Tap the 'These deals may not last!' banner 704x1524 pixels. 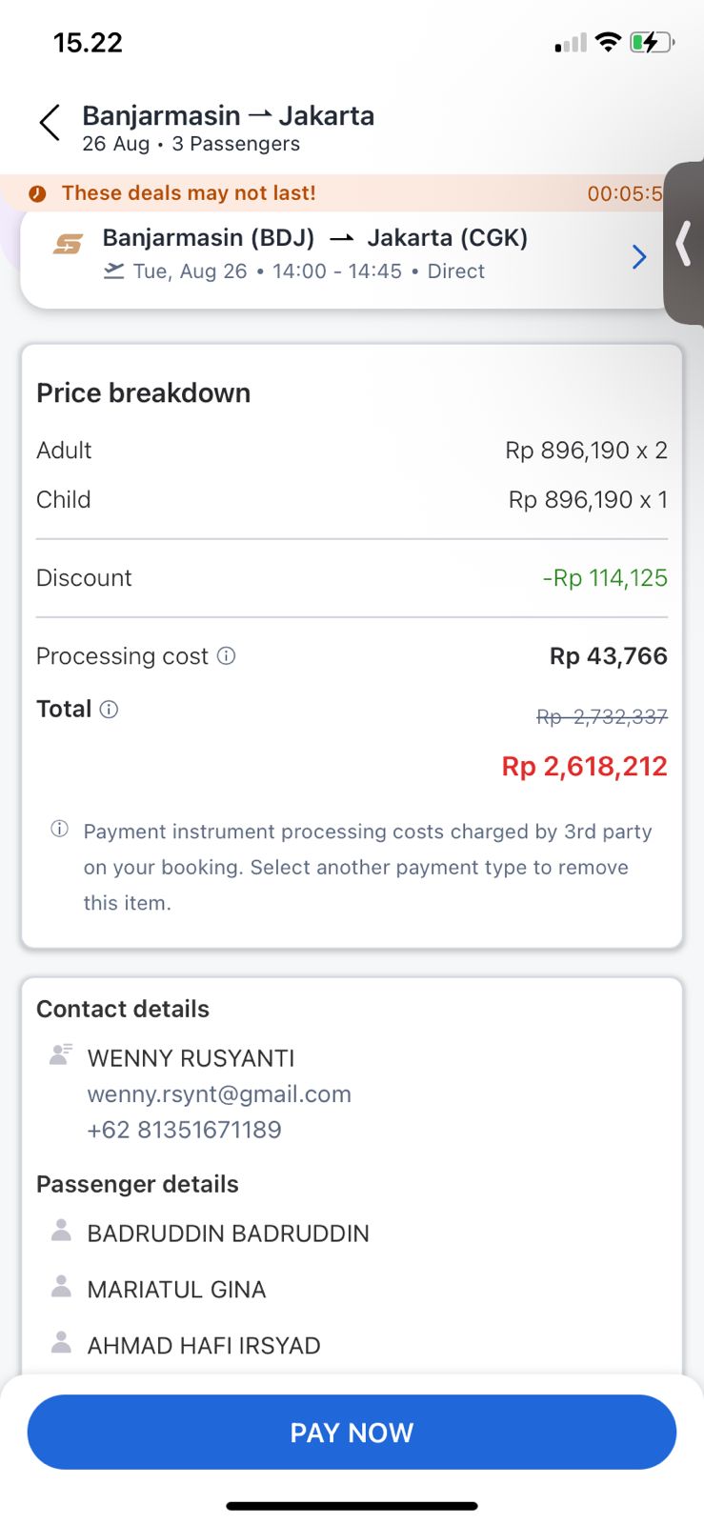pos(189,193)
